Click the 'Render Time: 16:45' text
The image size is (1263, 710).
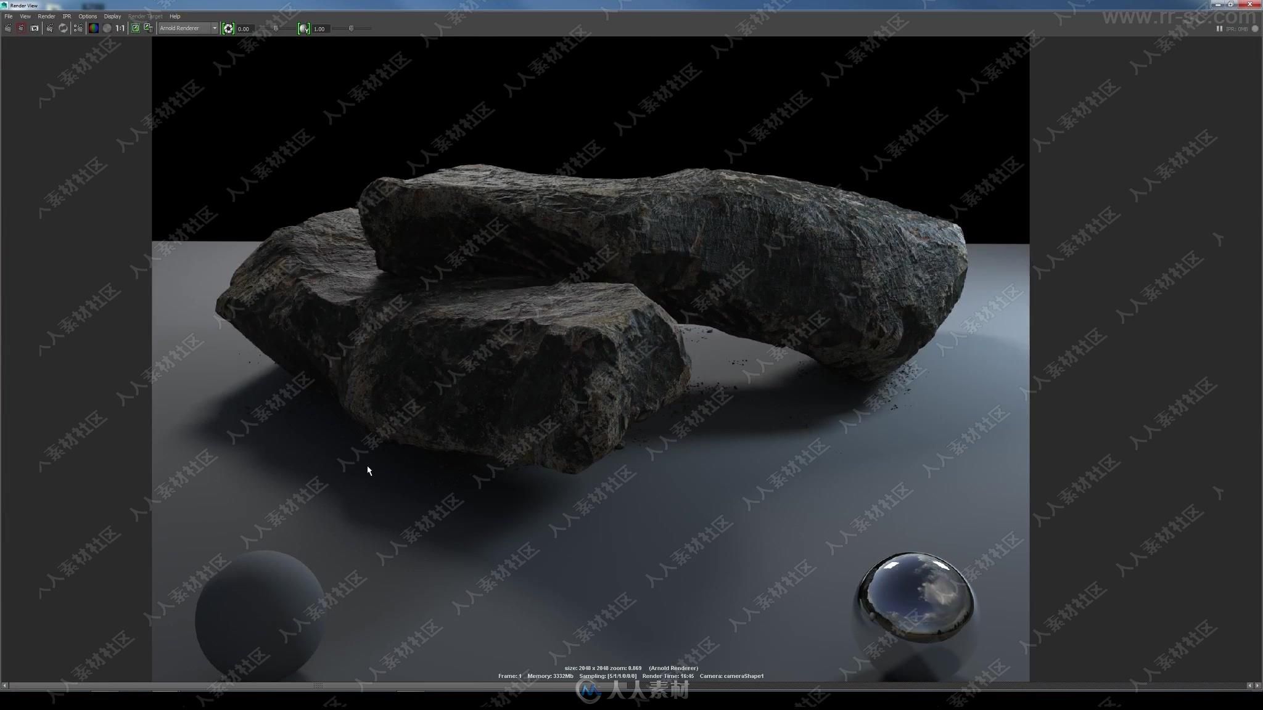[668, 676]
